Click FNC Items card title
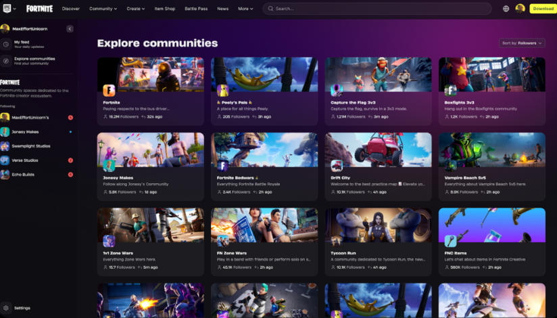 coord(456,253)
